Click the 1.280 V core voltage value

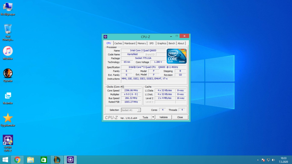coord(158,62)
